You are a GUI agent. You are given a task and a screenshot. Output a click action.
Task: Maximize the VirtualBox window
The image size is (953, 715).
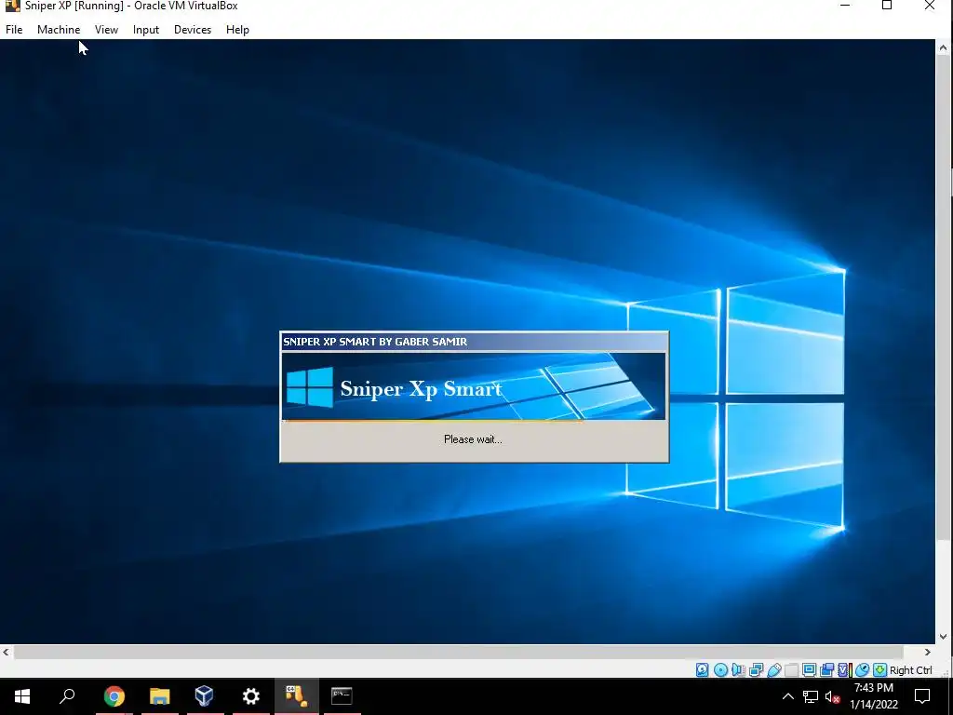point(887,6)
